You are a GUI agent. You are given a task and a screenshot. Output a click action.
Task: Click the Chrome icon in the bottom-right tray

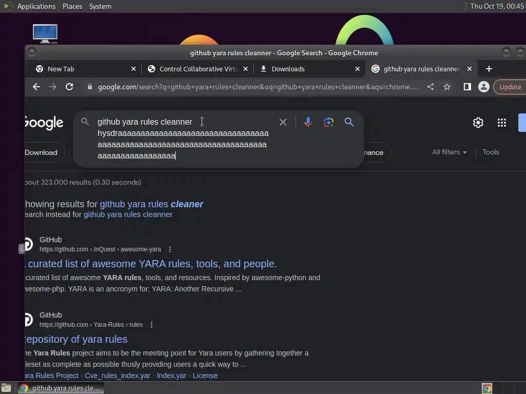point(487,389)
